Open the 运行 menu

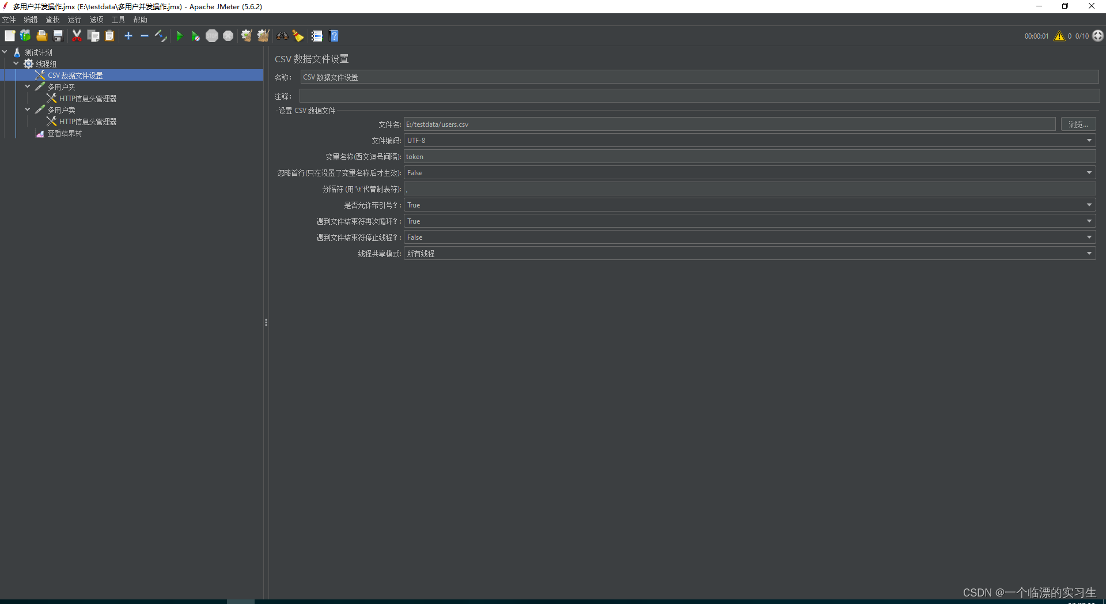74,20
